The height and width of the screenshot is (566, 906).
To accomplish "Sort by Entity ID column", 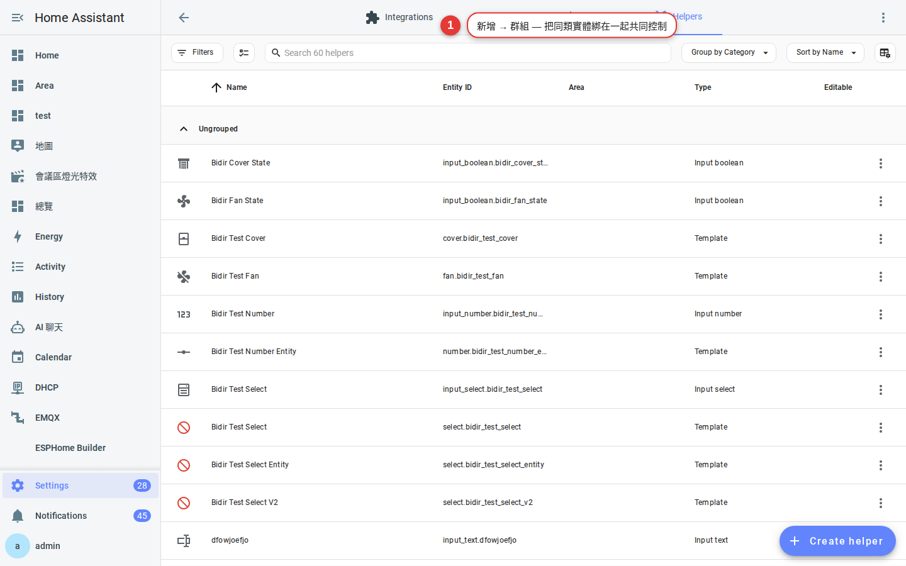I will pos(457,87).
